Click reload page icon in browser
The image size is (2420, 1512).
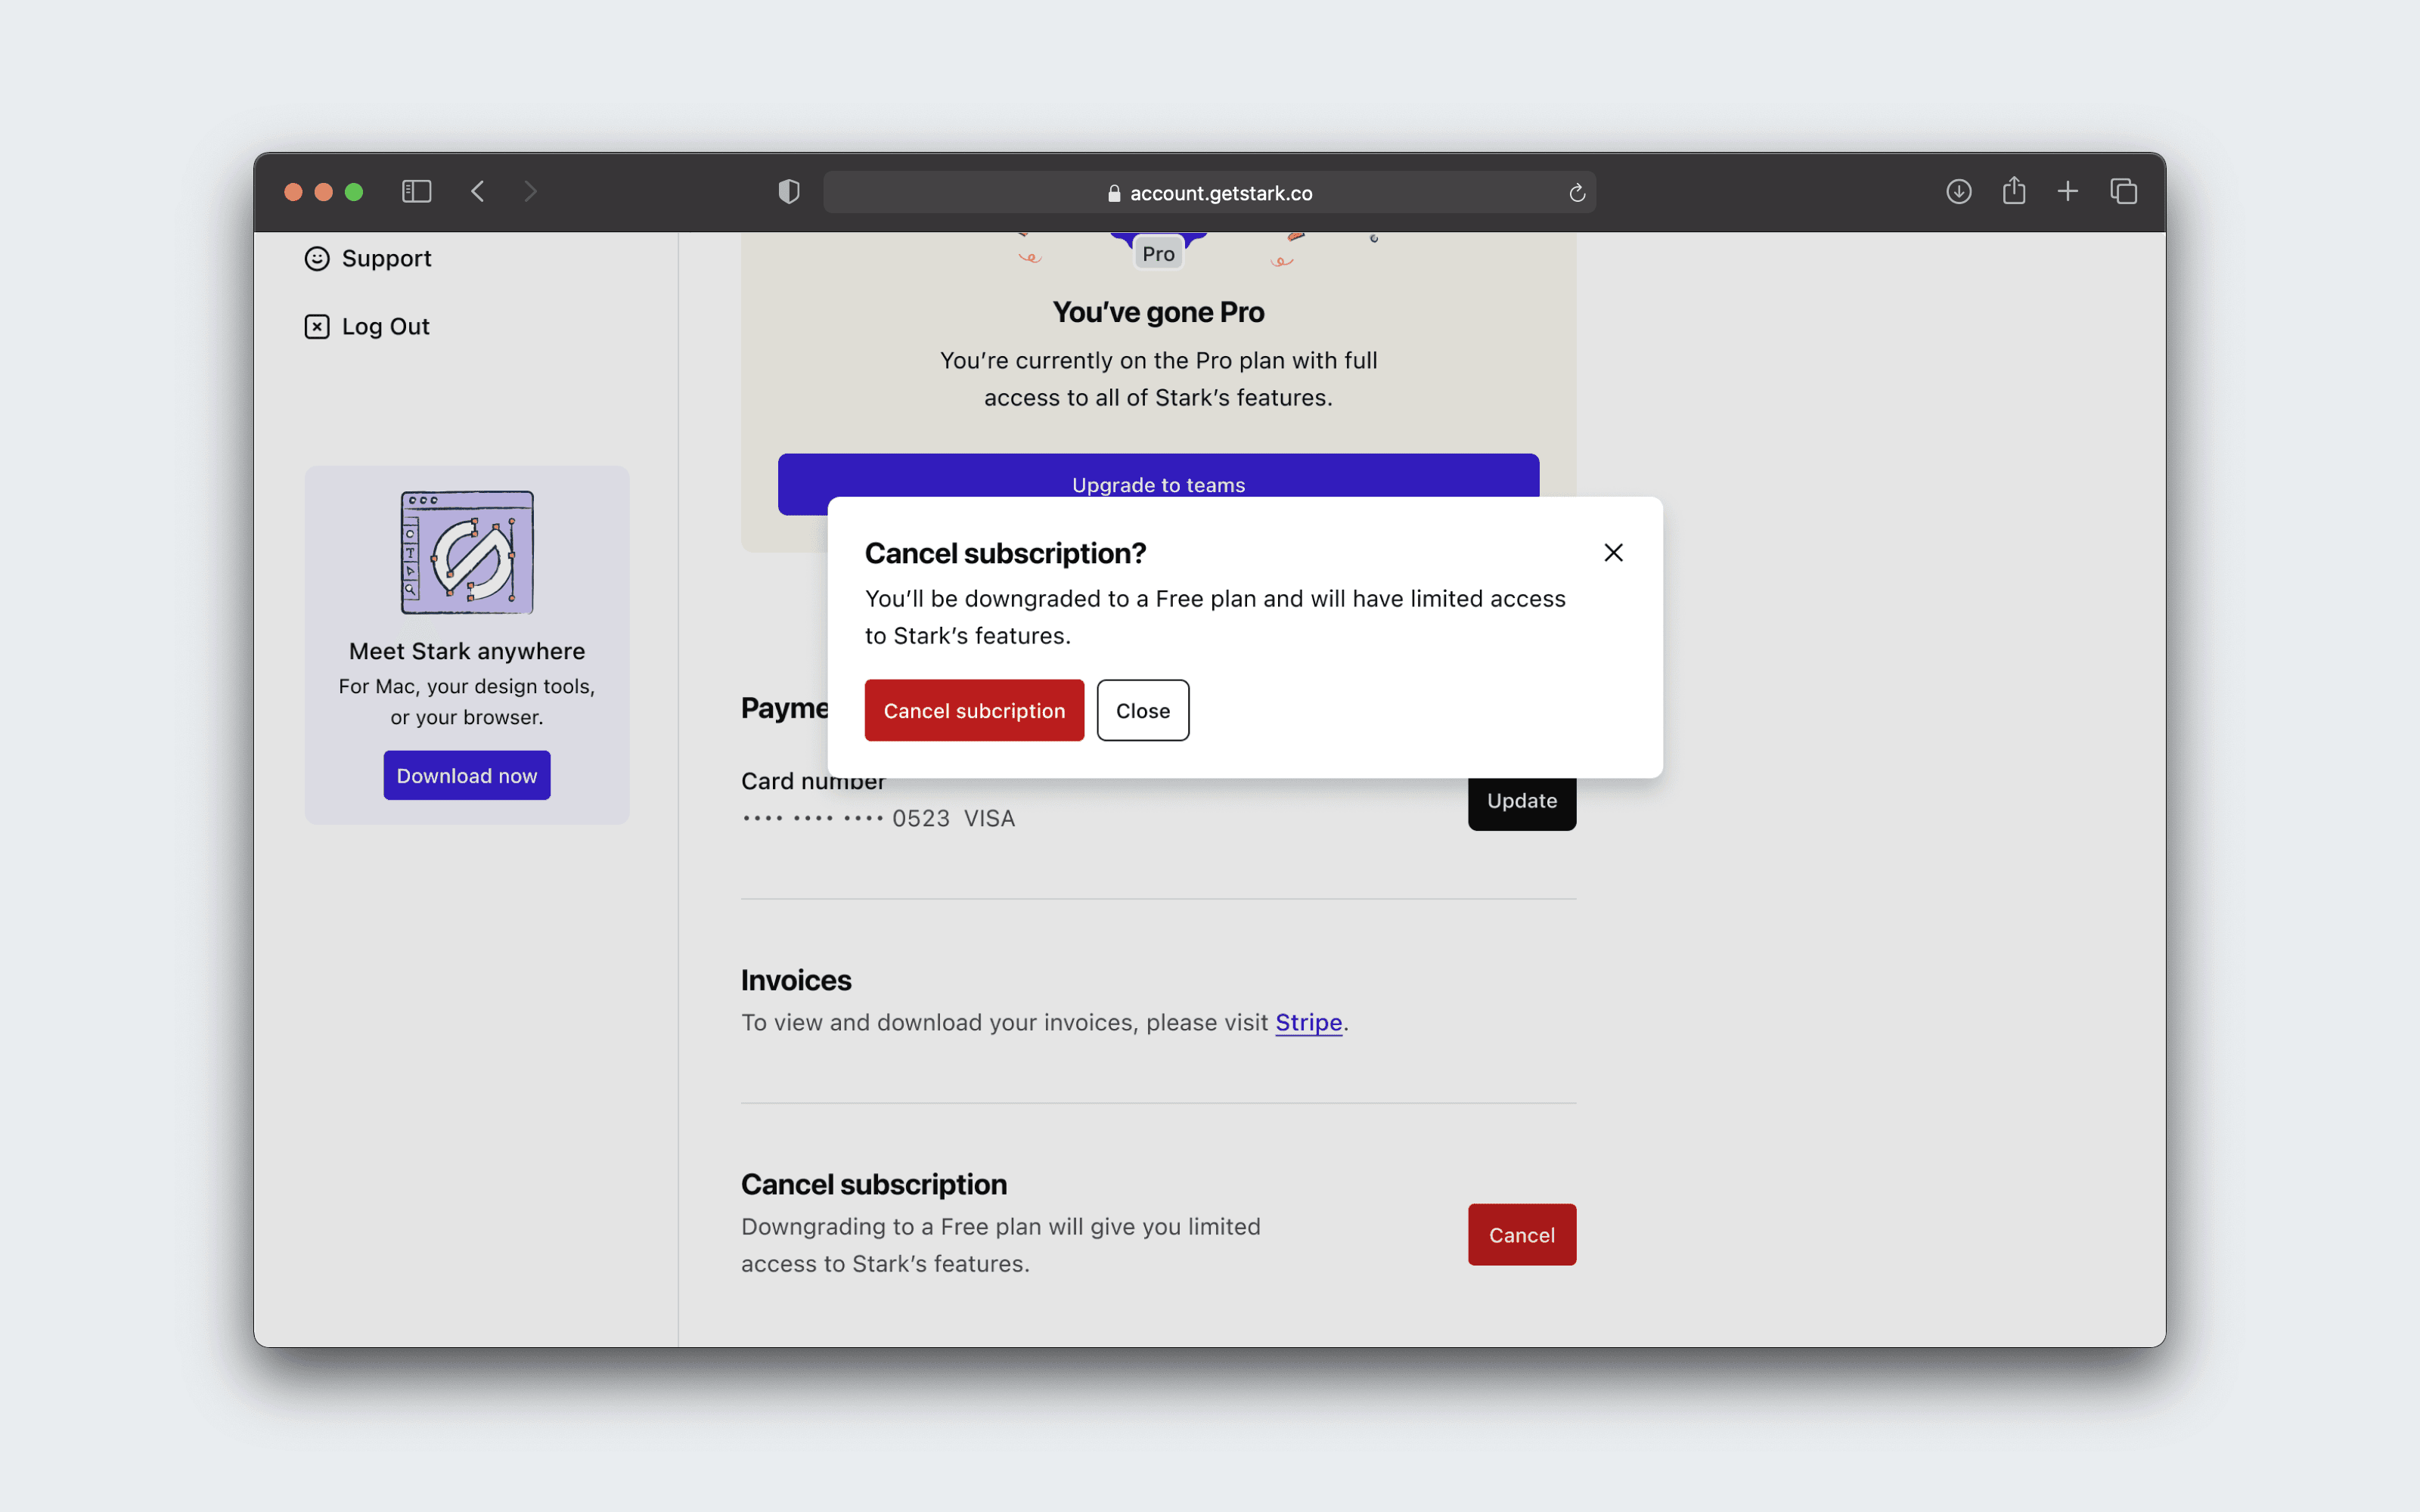1577,191
